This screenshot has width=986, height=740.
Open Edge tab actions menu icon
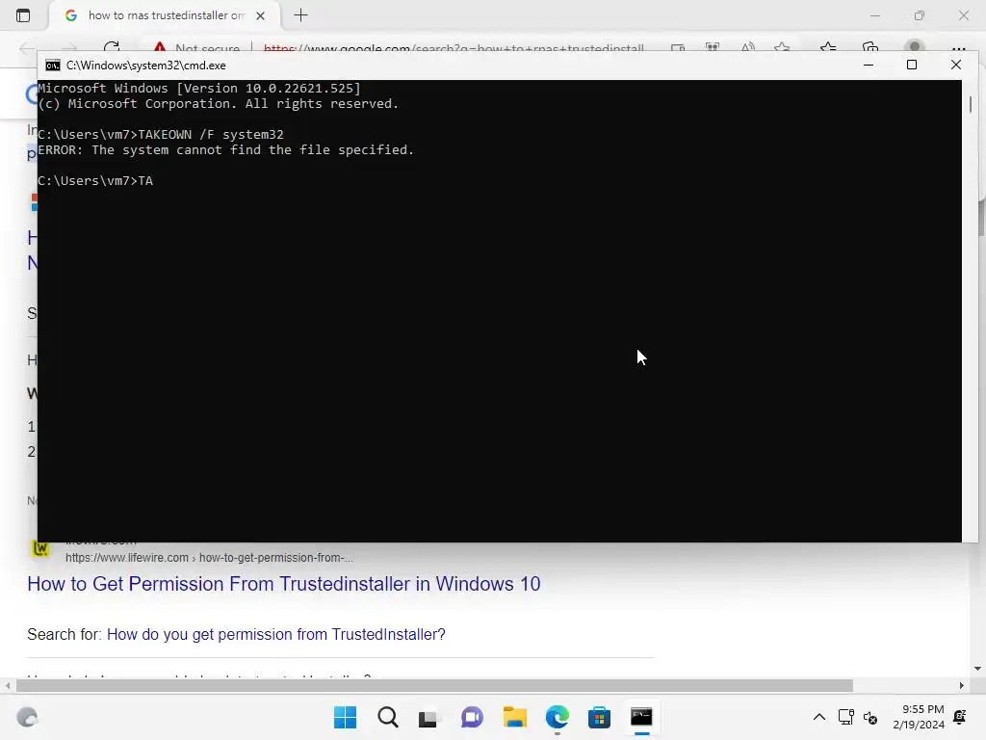[x=23, y=15]
